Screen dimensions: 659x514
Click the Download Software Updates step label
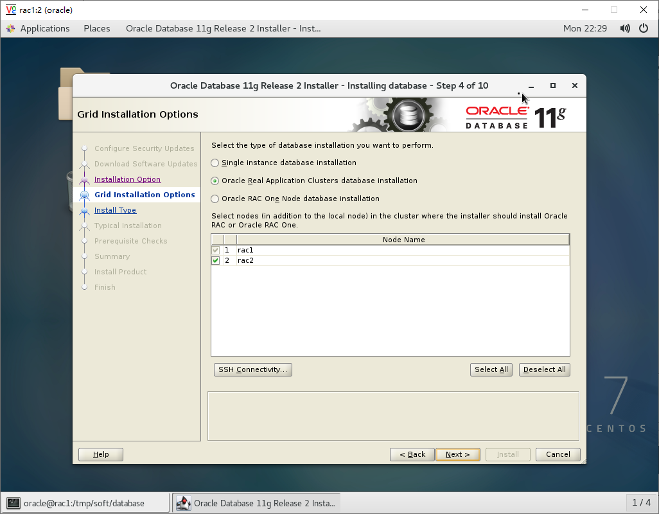point(145,164)
